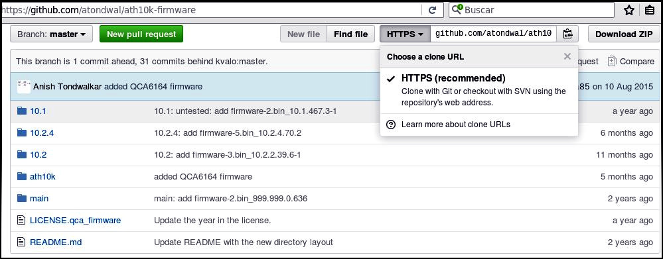The width and height of the screenshot is (663, 259).
Task: Click the 10.2.4 folder icon
Action: 21,133
